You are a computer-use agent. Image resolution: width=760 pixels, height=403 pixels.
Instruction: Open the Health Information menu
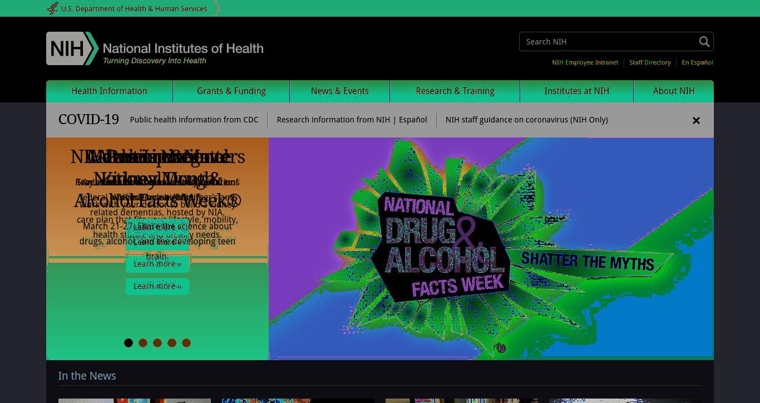click(x=109, y=91)
